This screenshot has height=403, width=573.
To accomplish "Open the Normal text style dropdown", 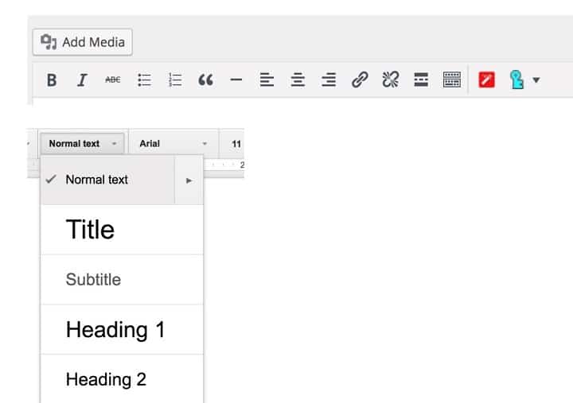I will 82,144.
